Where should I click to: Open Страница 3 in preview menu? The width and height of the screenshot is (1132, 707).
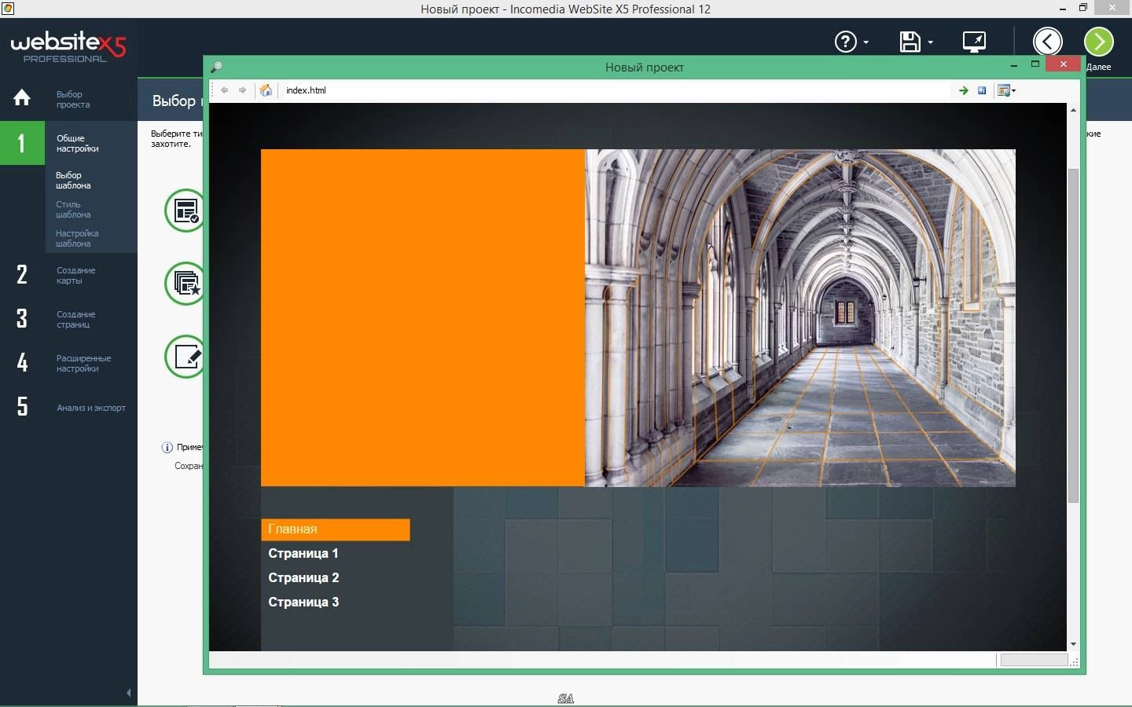coord(303,602)
